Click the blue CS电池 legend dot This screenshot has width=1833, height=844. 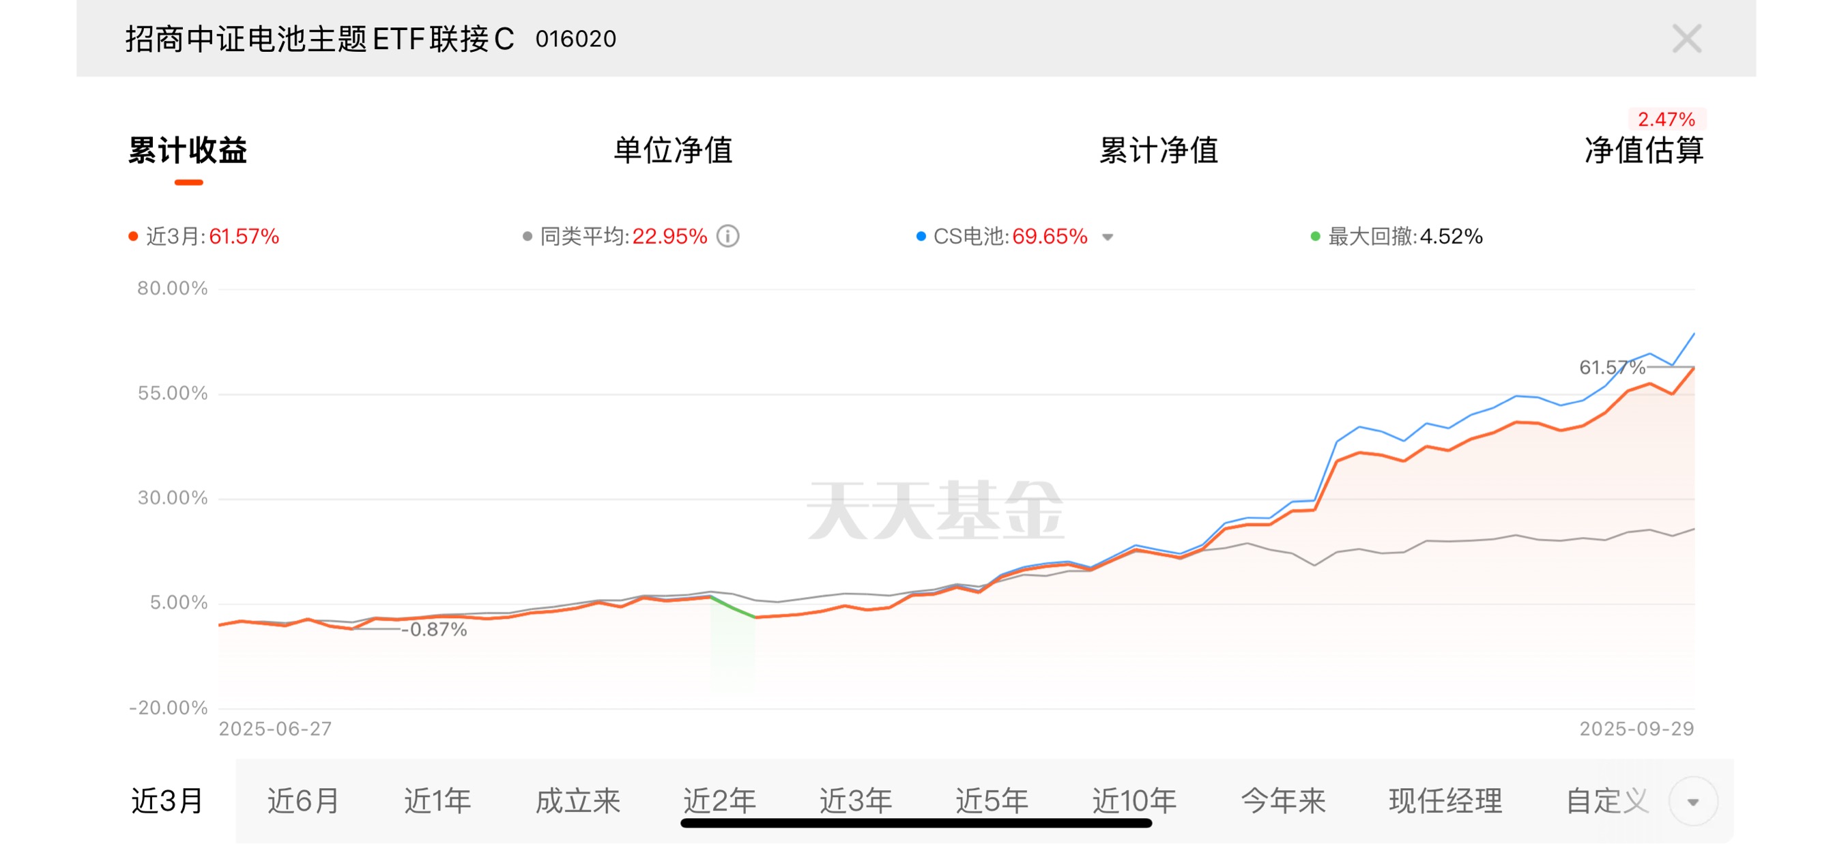click(x=921, y=236)
